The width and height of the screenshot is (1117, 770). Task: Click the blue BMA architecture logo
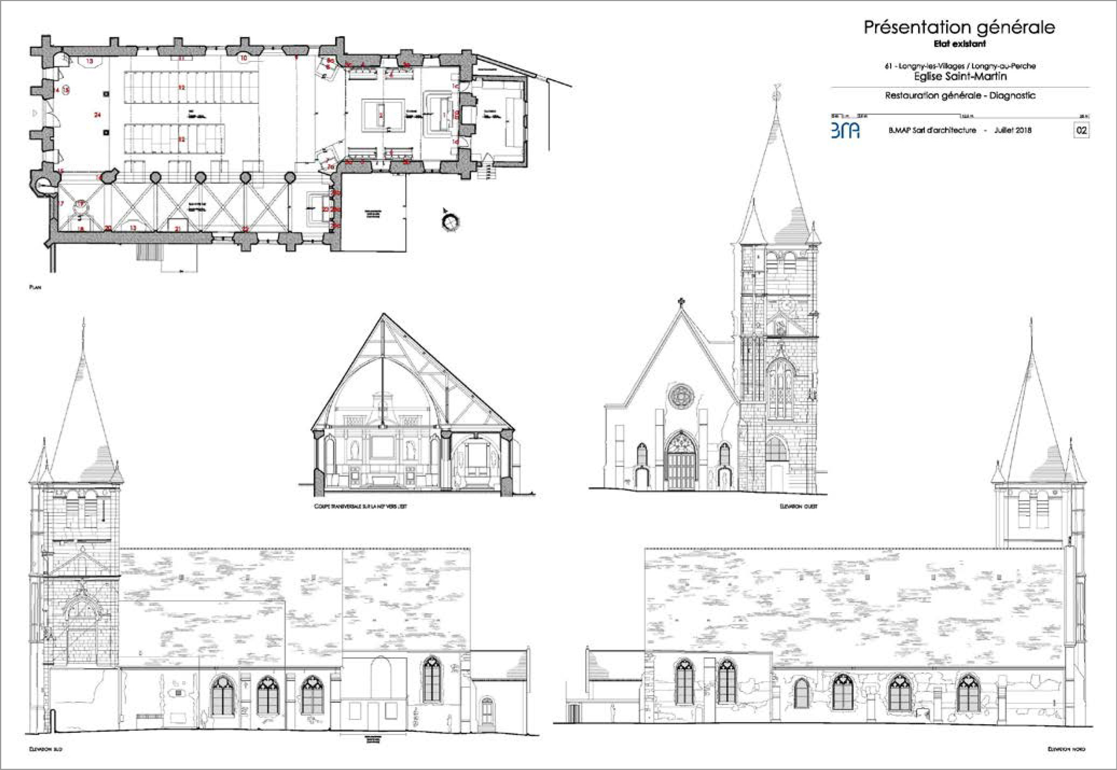point(845,130)
